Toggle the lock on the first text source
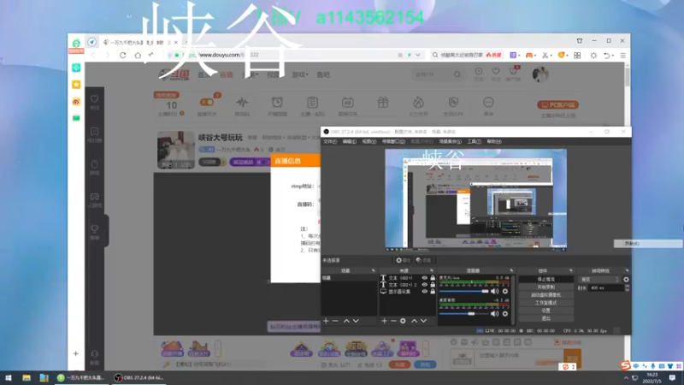The width and height of the screenshot is (684, 385). 433,277
